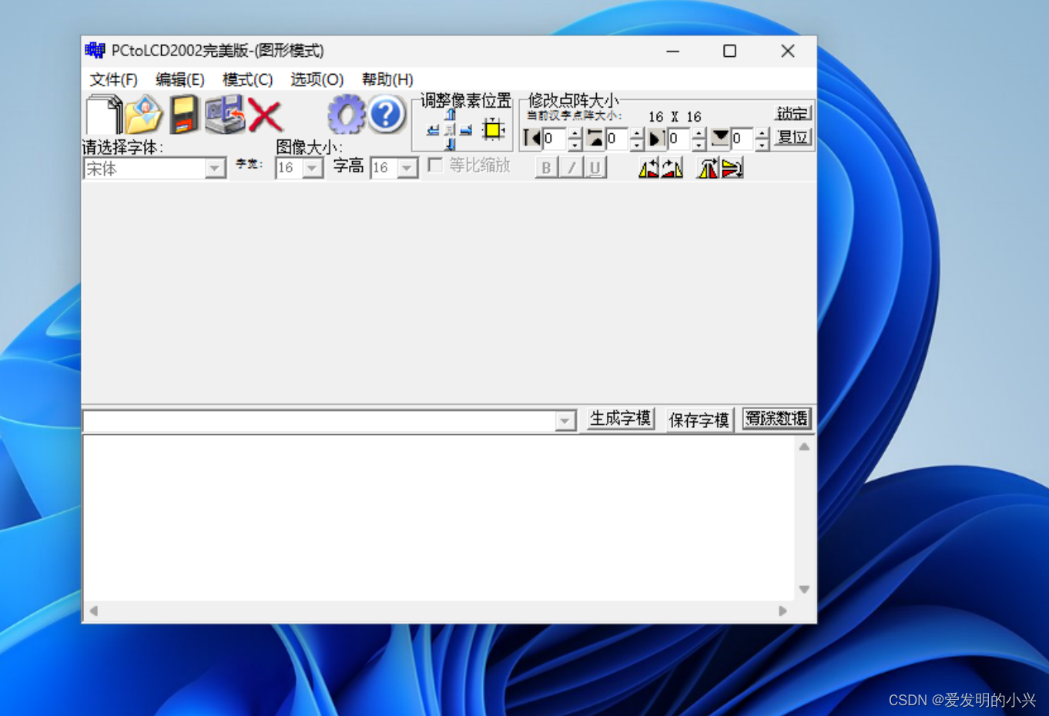
Task: Click the PCtoLCD2002 title bar app icon
Action: (95, 51)
